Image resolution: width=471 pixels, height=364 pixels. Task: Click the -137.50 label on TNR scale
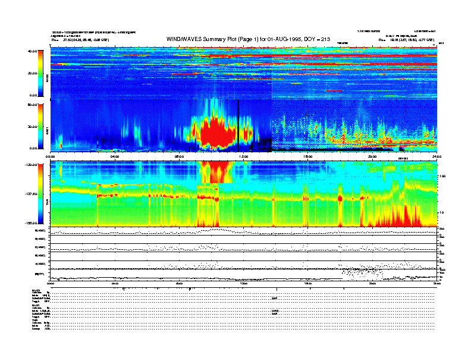[32, 194]
